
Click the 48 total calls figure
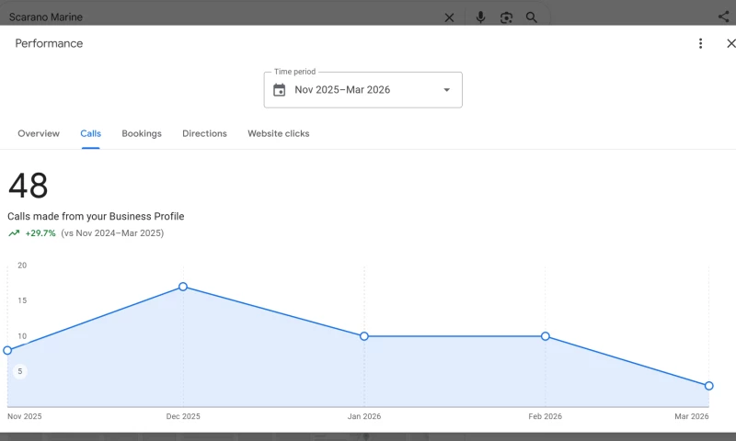[x=29, y=186]
